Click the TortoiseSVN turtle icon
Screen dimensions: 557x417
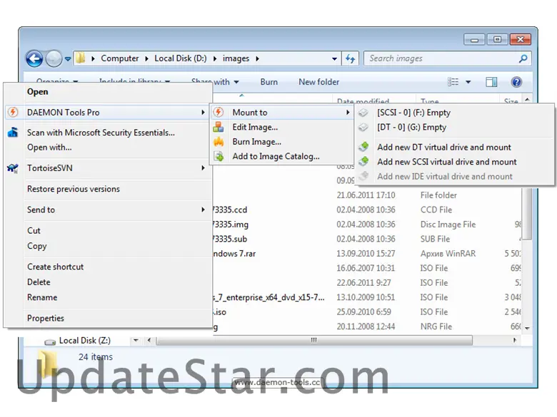pyautogui.click(x=13, y=168)
